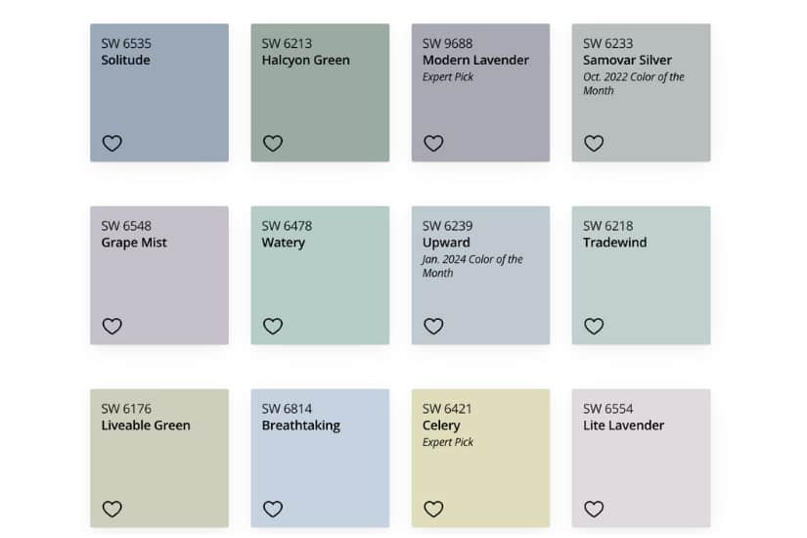The height and width of the screenshot is (538, 807).
Task: Open the Solitude color name link
Action: (126, 61)
